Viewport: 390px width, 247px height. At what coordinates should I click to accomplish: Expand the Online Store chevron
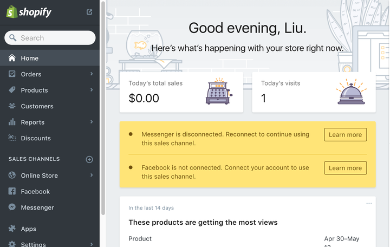[92, 175]
